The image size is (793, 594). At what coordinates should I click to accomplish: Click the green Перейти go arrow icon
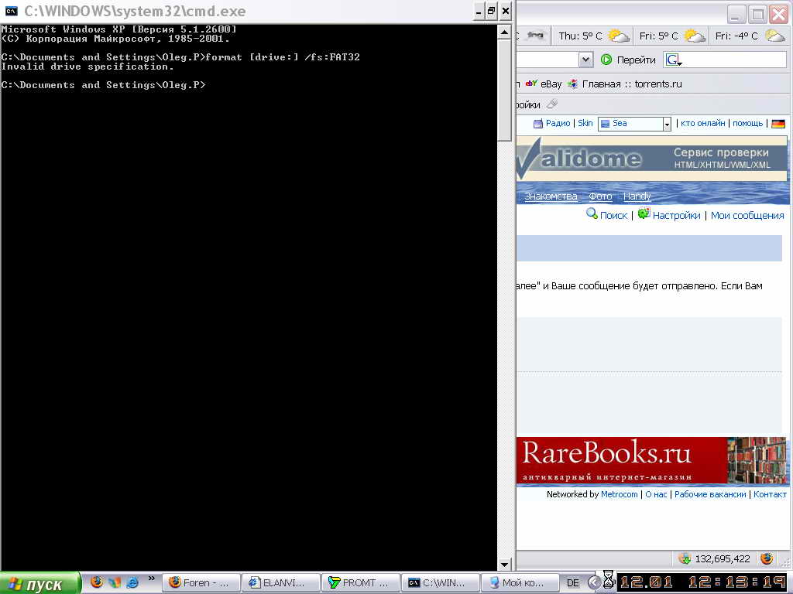pos(606,60)
